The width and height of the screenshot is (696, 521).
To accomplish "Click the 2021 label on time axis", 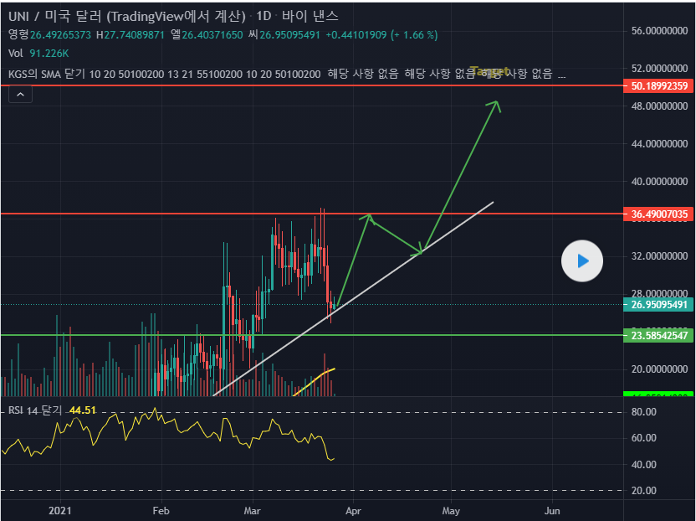I will click(x=60, y=509).
